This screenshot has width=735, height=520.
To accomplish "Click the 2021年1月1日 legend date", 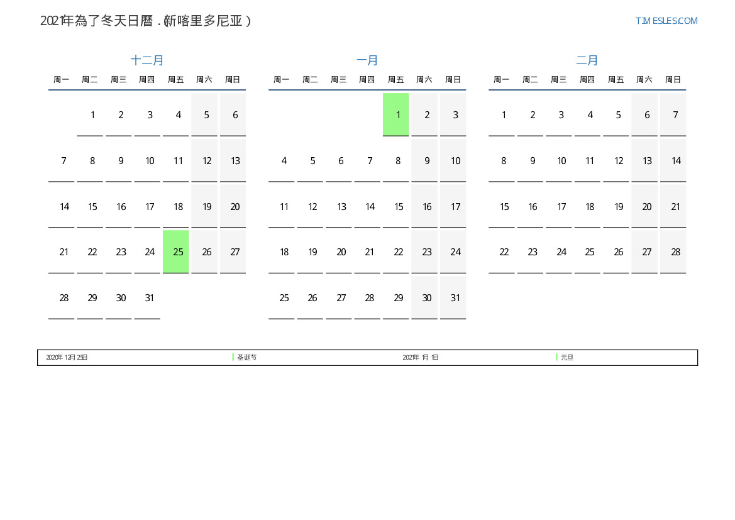I will pos(421,358).
